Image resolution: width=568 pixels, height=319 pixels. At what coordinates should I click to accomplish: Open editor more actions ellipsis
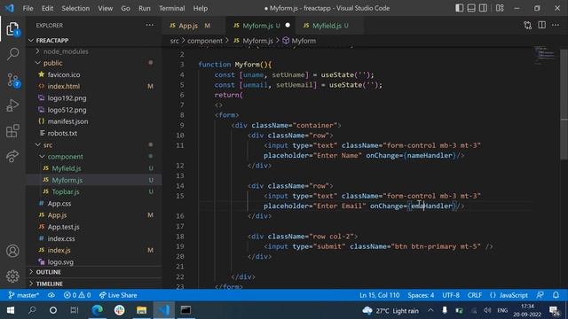tap(556, 25)
